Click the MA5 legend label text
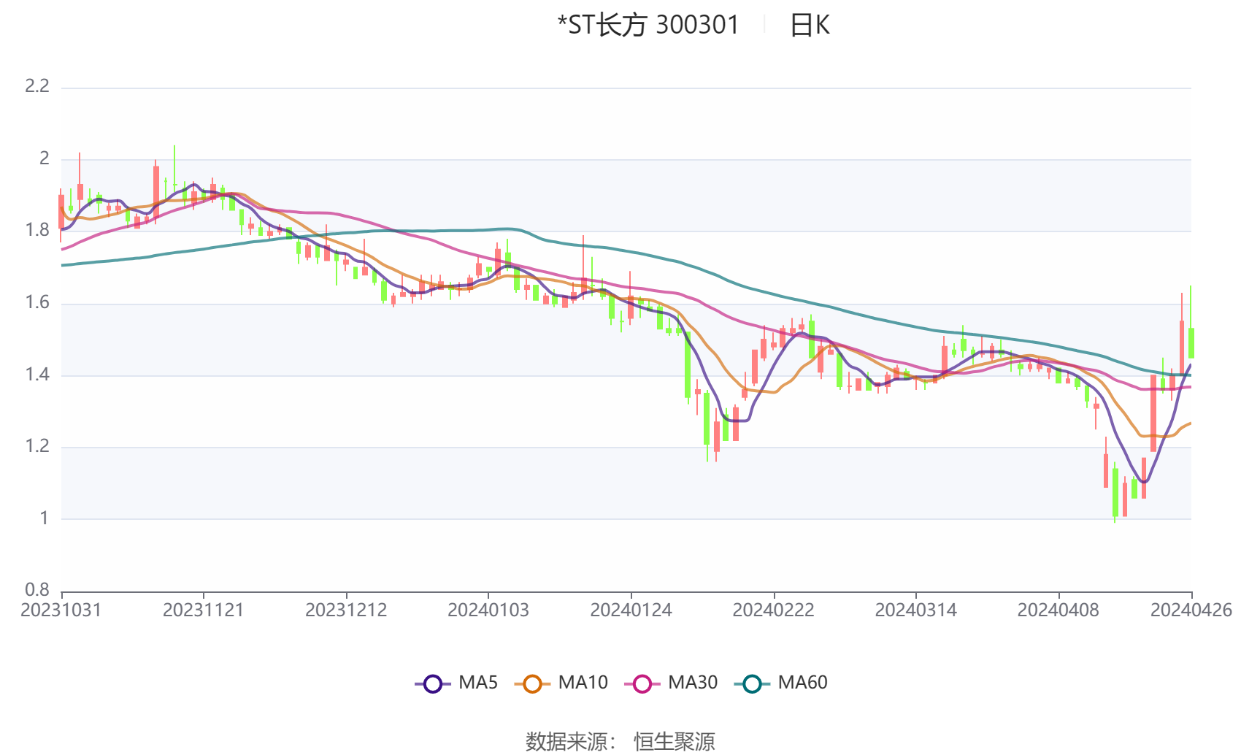 point(478,683)
